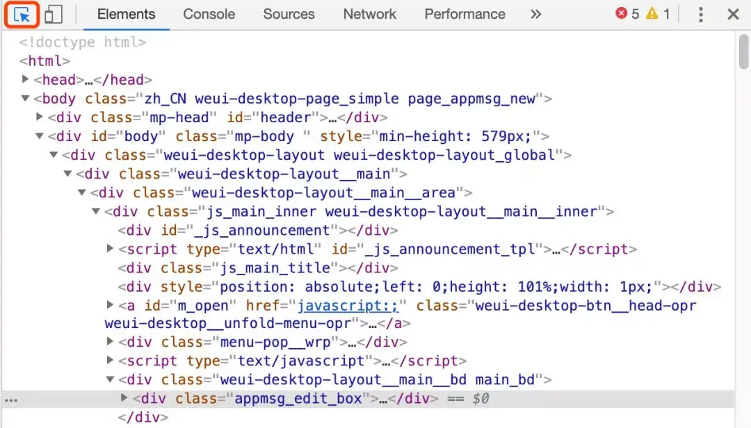This screenshot has width=751, height=428.
Task: Switch to the Performance tab
Action: click(x=465, y=15)
